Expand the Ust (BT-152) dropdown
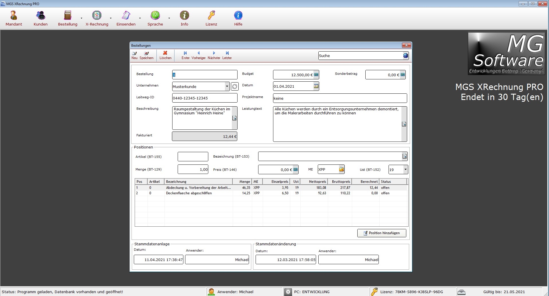549x296 pixels. (405, 169)
